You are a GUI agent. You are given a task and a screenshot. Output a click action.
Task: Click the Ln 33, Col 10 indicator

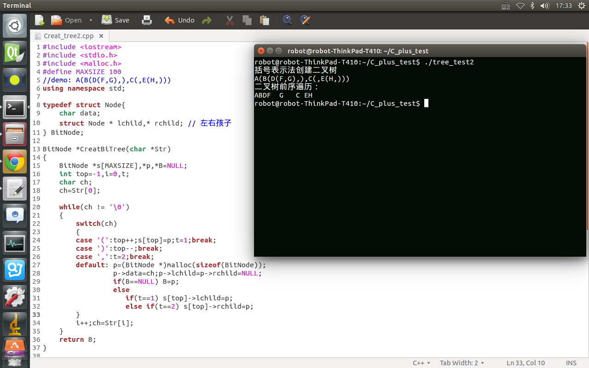tap(525, 363)
